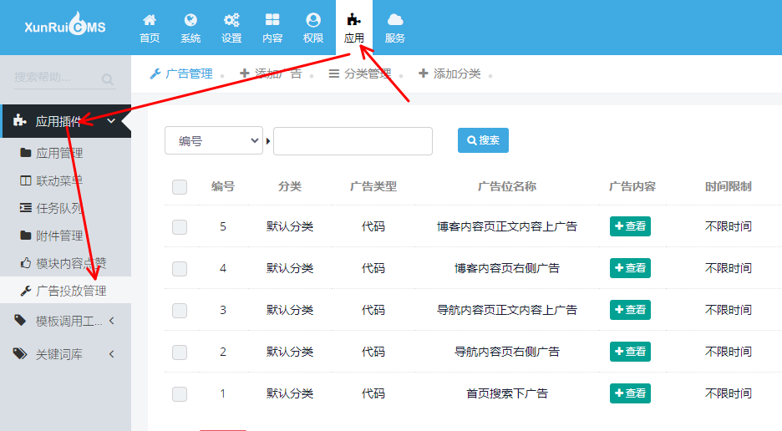The image size is (782, 431).
Task: Expand the 模板调用工具 menu chevron
Action: pyautogui.click(x=112, y=321)
